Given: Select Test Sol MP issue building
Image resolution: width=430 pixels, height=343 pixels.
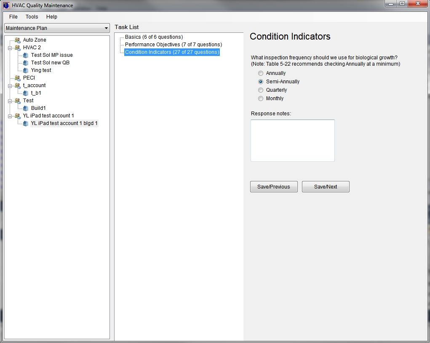Looking at the screenshot, I should point(52,55).
